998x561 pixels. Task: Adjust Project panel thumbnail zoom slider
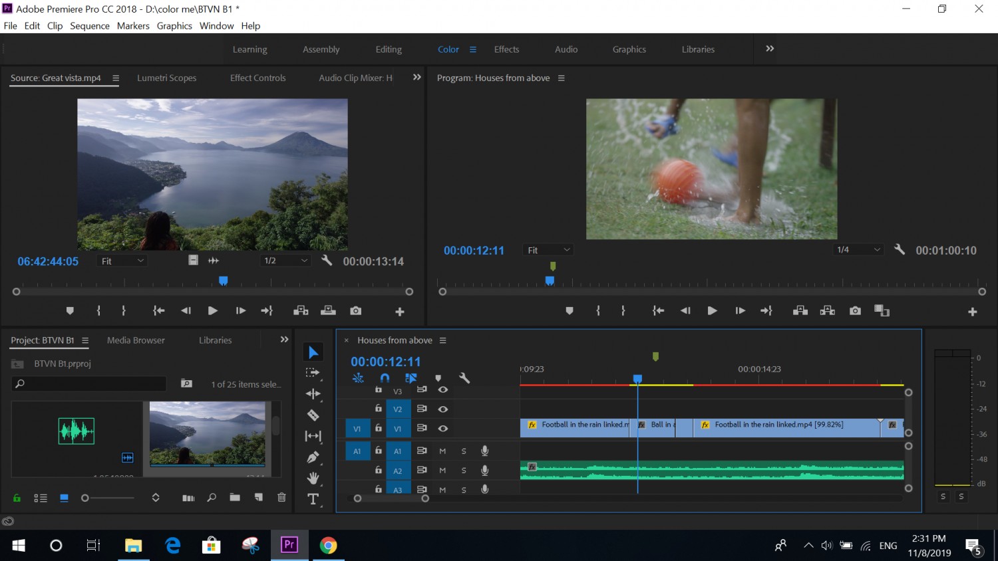tap(108, 498)
